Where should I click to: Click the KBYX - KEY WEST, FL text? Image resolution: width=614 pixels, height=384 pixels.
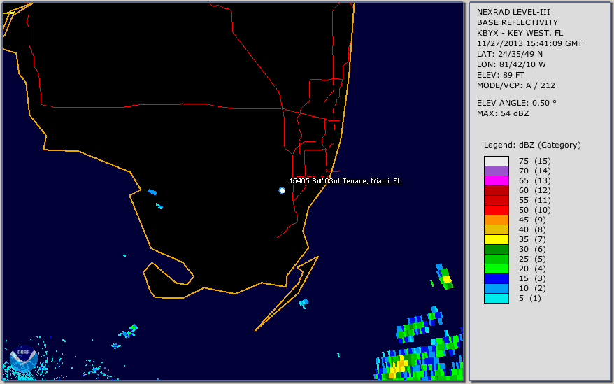point(520,34)
